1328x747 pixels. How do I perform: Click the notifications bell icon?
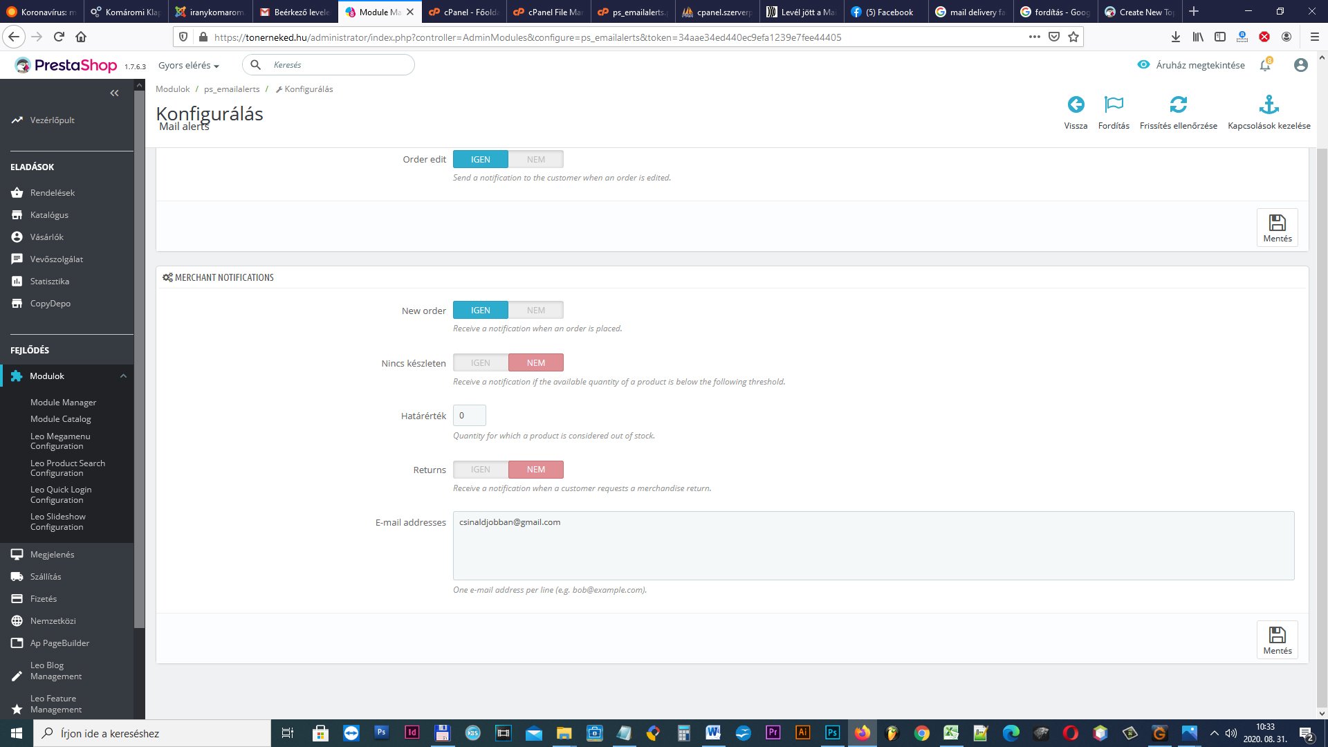click(x=1265, y=65)
